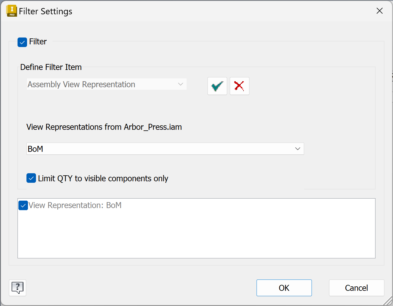The image size is (393, 306).
Task: Close the Filter Settings dialog
Action: pyautogui.click(x=379, y=11)
